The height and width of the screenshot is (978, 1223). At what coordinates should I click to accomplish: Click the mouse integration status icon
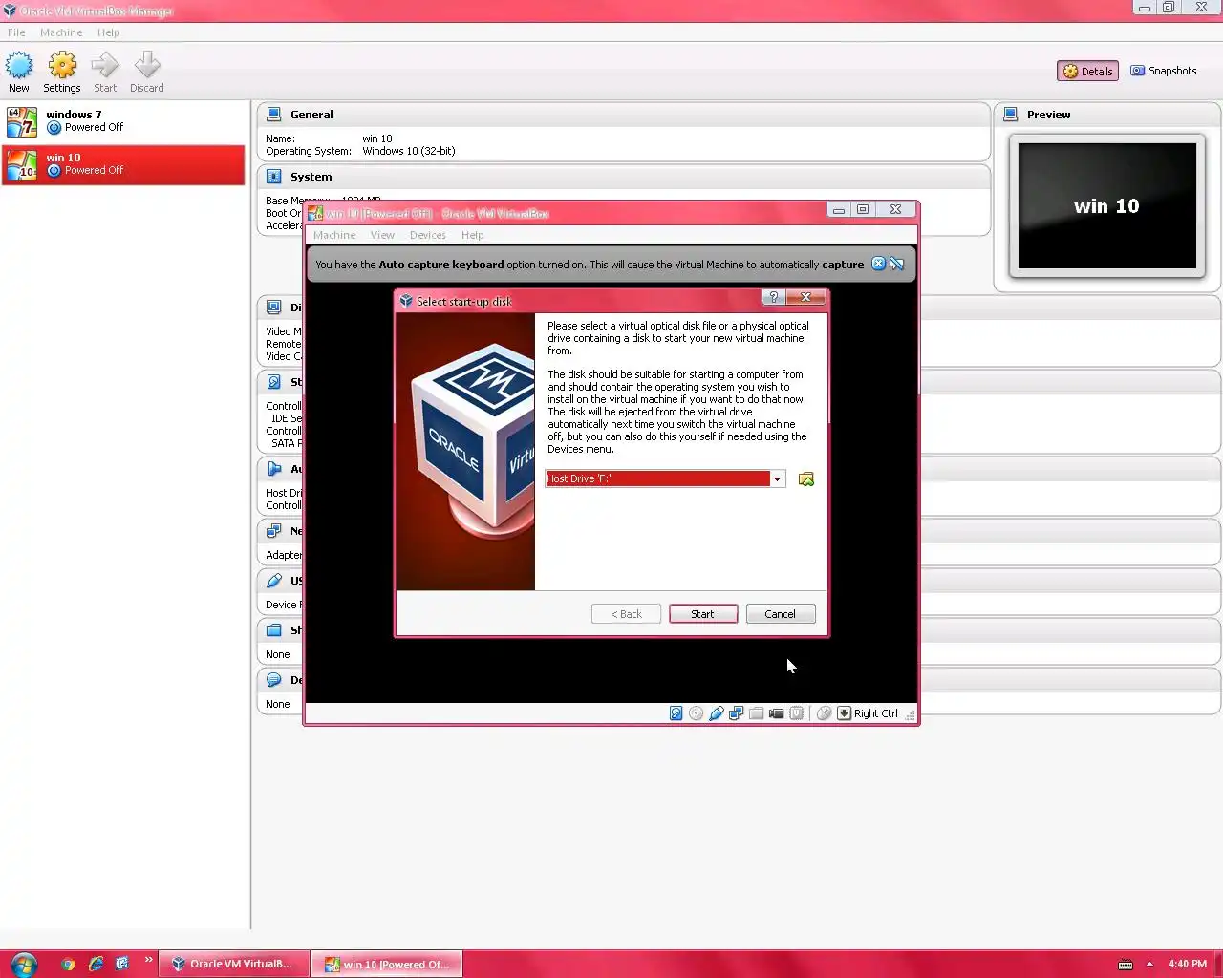824,713
